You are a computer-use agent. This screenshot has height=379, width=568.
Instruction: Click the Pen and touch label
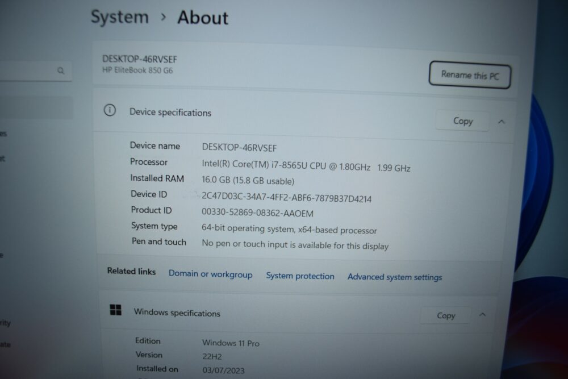pos(158,241)
